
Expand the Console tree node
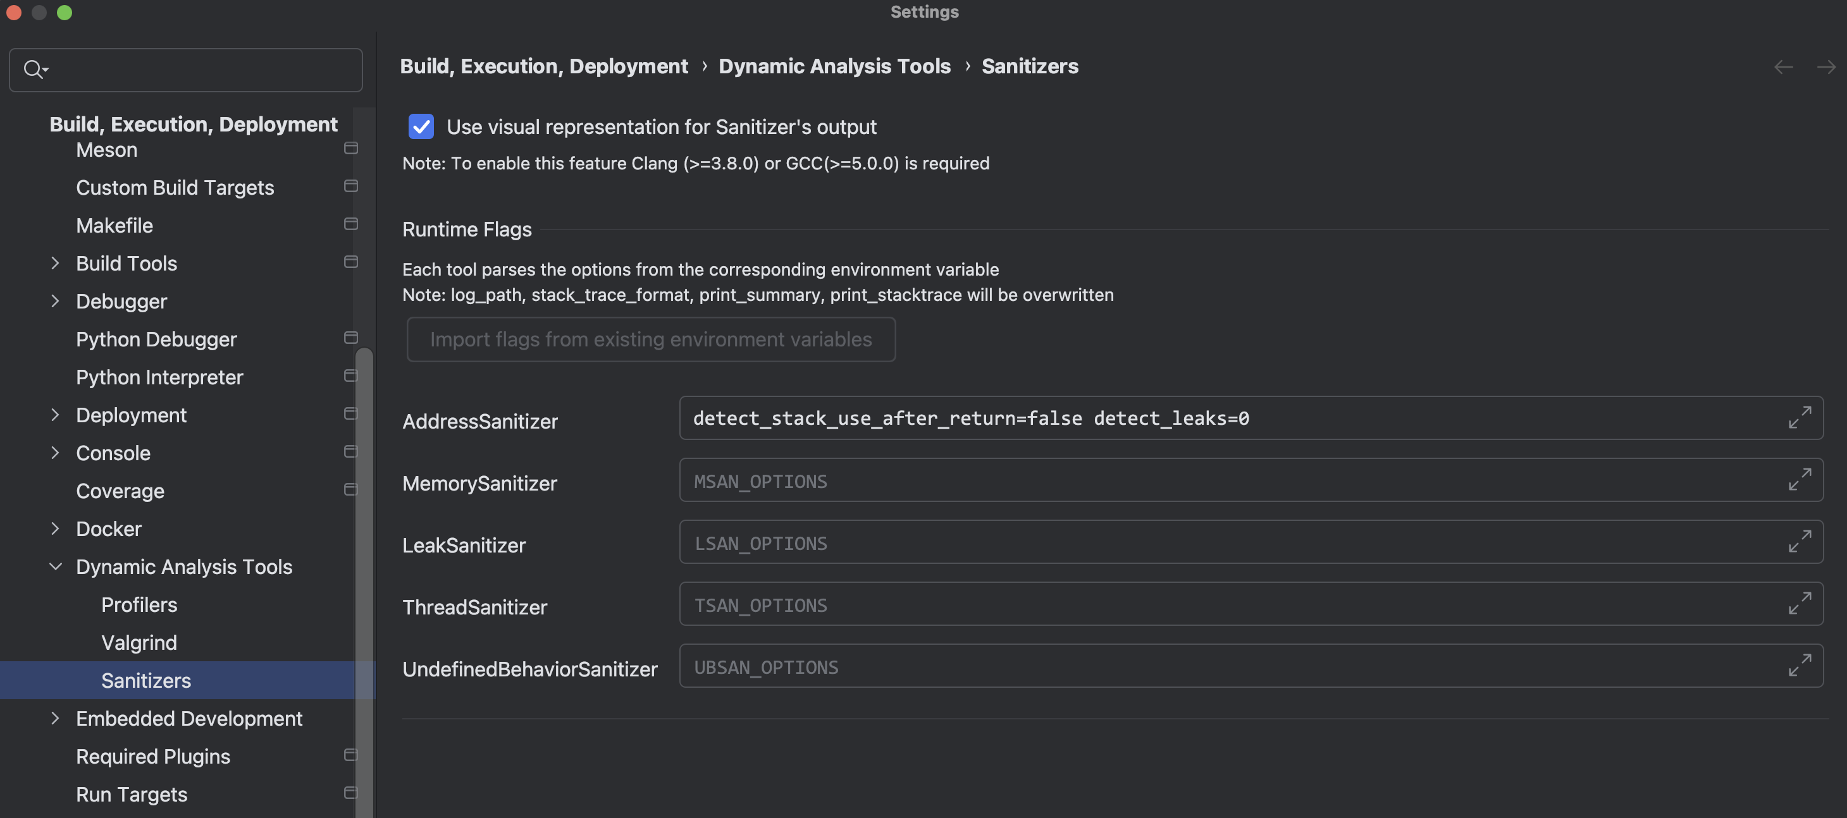(55, 453)
